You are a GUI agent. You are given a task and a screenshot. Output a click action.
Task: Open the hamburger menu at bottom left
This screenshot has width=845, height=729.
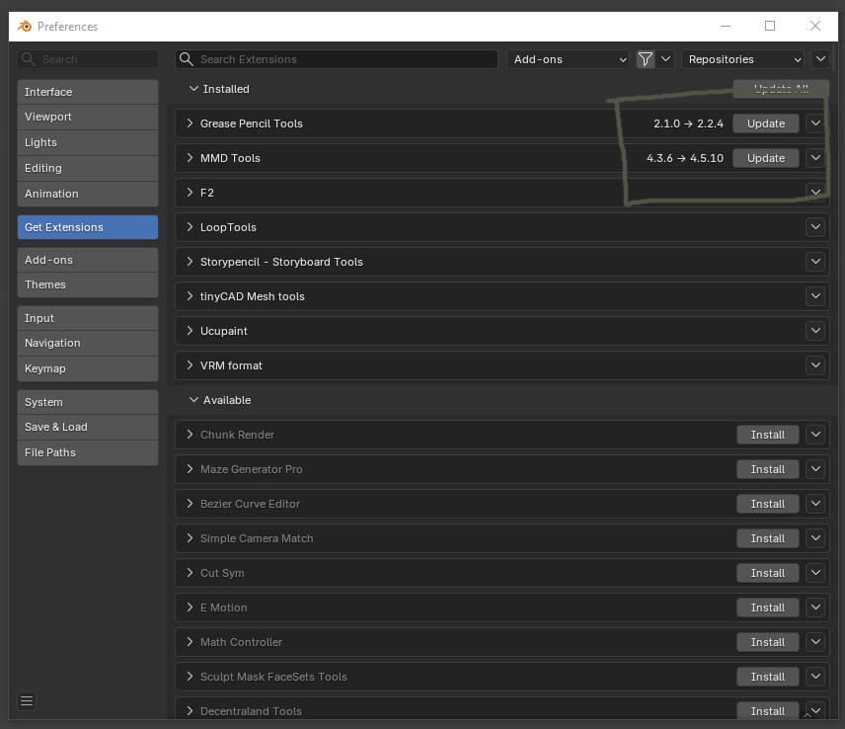coord(27,701)
